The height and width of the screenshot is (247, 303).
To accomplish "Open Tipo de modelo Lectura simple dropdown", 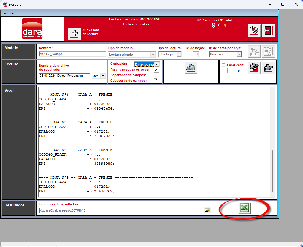I will 153,55.
